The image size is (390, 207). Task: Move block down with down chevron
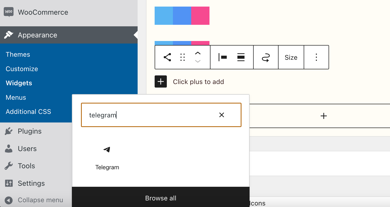click(x=198, y=61)
